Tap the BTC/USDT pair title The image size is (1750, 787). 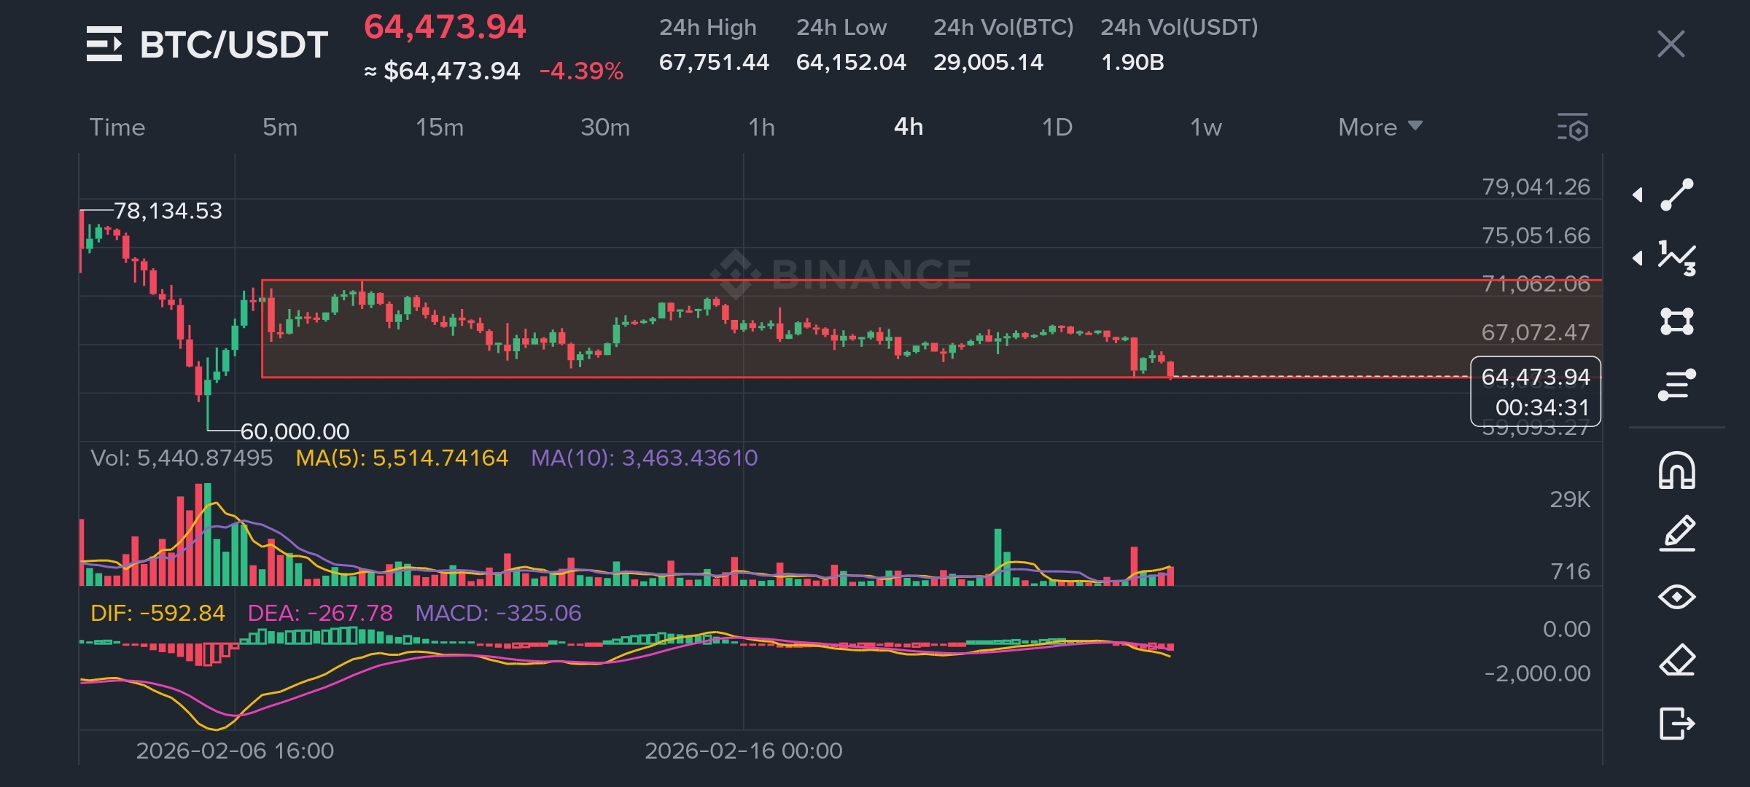click(x=233, y=44)
